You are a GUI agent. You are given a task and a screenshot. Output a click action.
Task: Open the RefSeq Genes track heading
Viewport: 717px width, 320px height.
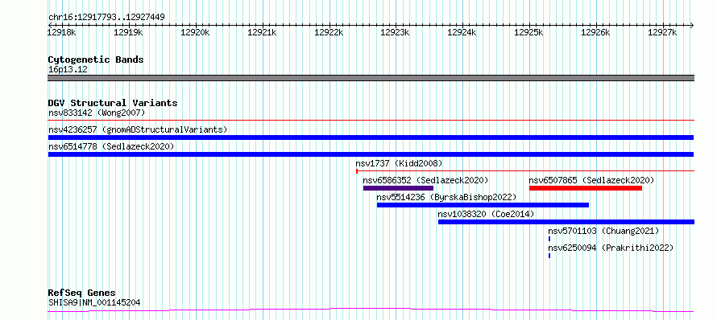[82, 293]
